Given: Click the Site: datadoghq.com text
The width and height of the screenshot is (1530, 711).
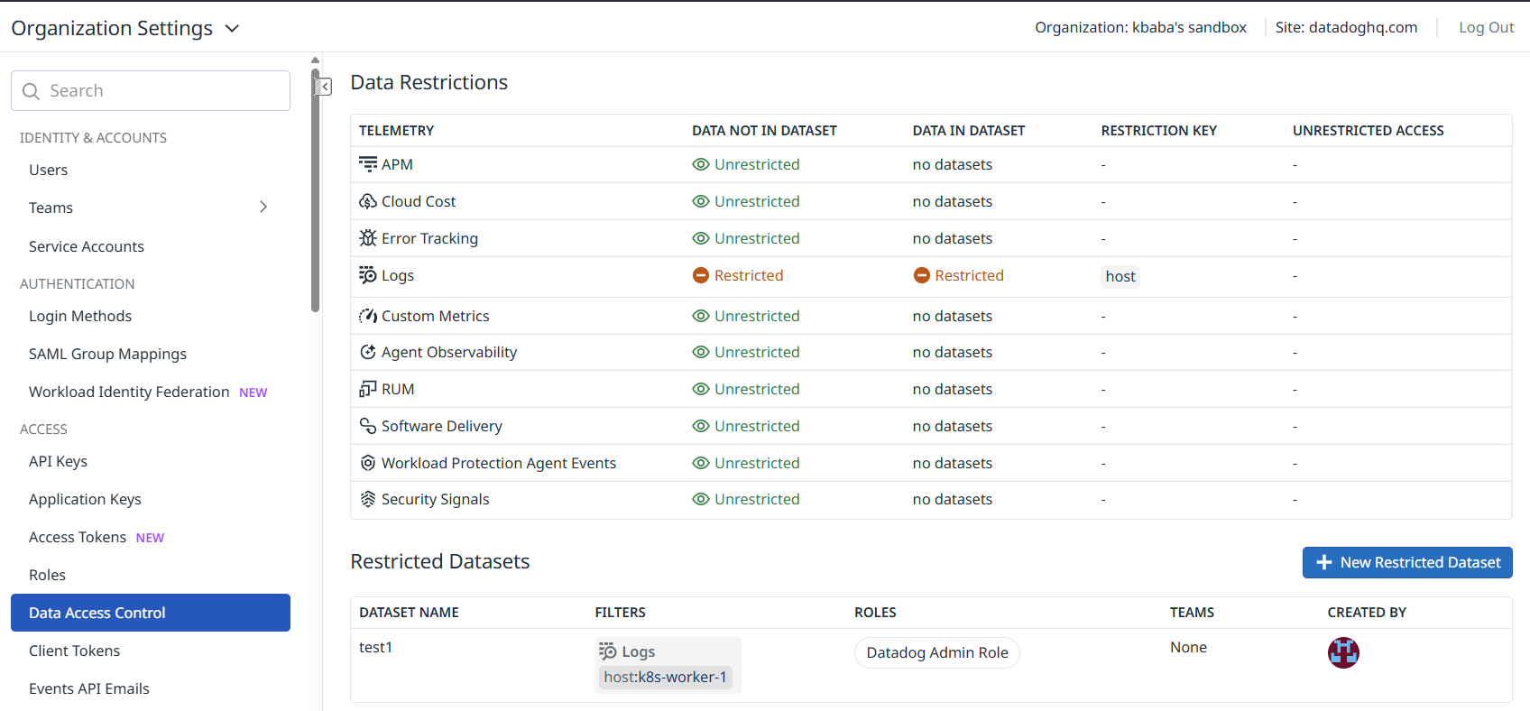Looking at the screenshot, I should (1346, 27).
